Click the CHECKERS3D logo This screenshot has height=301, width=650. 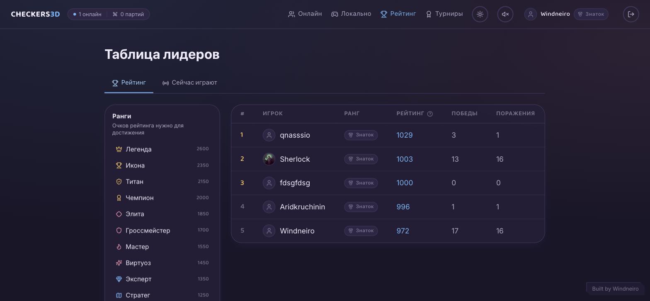pos(35,14)
